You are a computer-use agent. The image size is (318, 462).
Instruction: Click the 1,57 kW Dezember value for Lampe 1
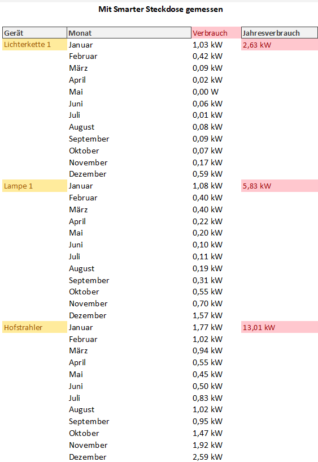pyautogui.click(x=207, y=315)
